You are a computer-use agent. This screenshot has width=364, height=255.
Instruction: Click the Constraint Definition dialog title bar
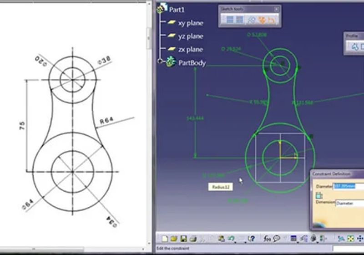[337, 173]
